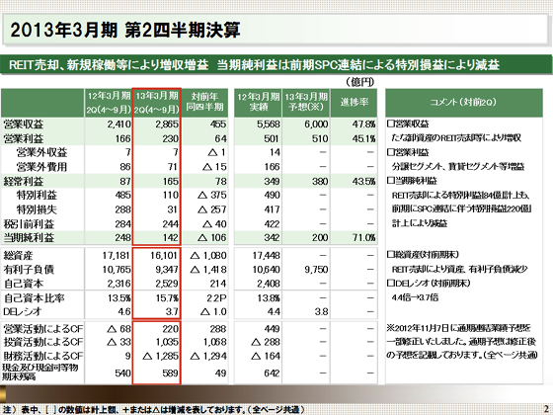Click the 自己資本 row label
This screenshot has height=415, width=553.
tap(24, 284)
